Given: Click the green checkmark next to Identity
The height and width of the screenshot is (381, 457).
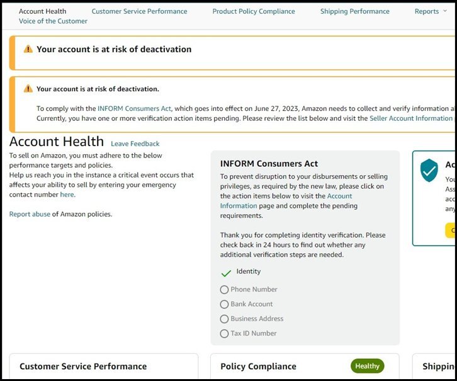Looking at the screenshot, I should [226, 273].
